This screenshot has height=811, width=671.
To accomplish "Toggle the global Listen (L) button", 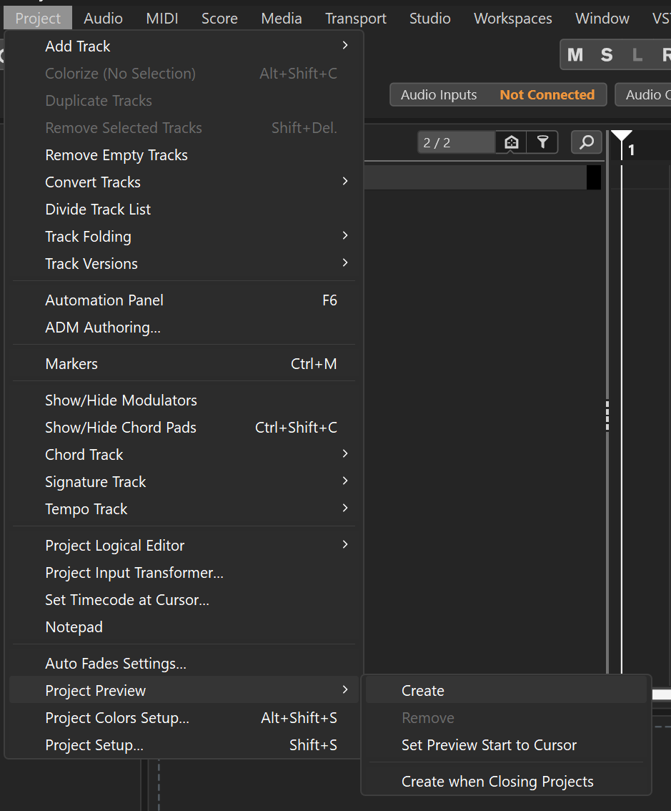I will click(x=637, y=55).
